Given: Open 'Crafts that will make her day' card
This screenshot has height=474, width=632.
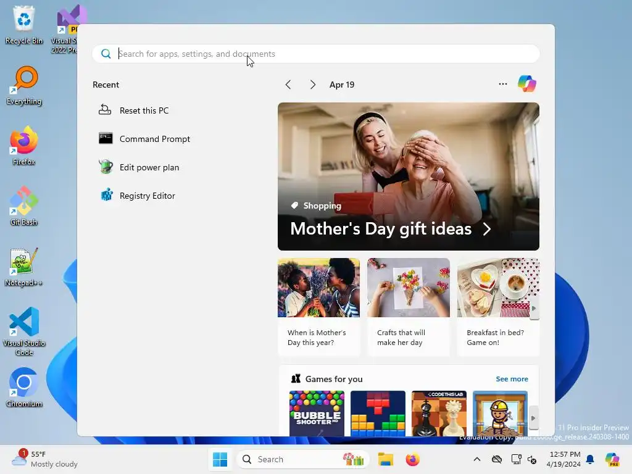Looking at the screenshot, I should point(409,307).
